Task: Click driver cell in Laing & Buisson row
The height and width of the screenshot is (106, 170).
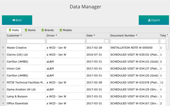Action: pyautogui.click(x=66, y=96)
